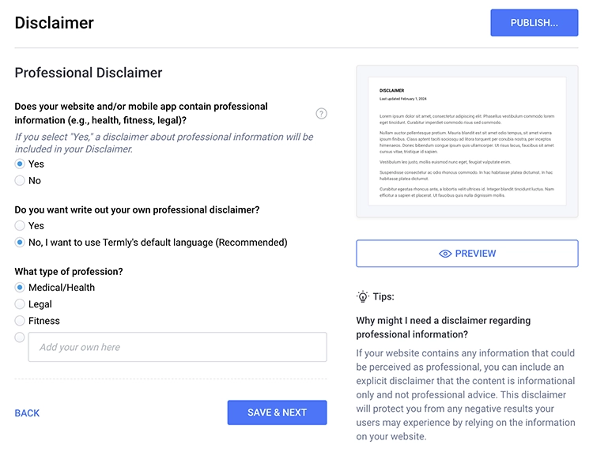Image resolution: width=593 pixels, height=456 pixels.
Task: Click the question mark help icon
Action: [x=321, y=114]
